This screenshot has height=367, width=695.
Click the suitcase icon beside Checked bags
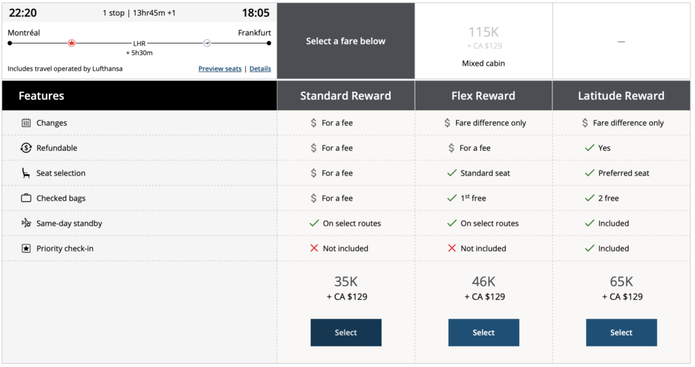pos(26,198)
